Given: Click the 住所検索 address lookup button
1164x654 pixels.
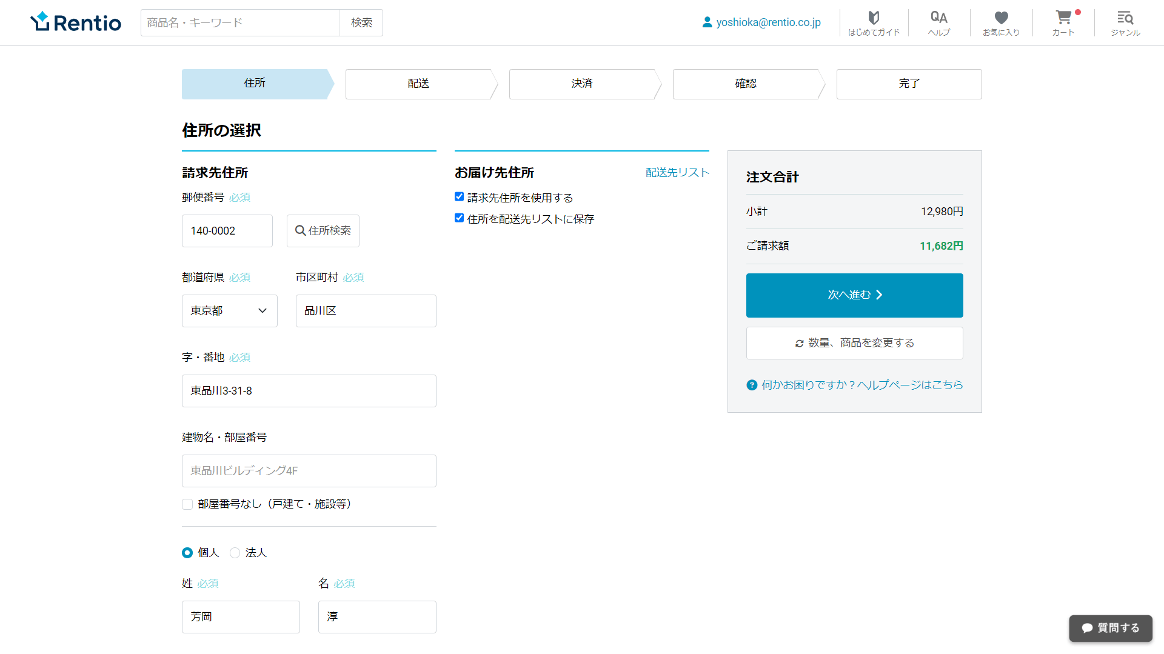Looking at the screenshot, I should [323, 231].
